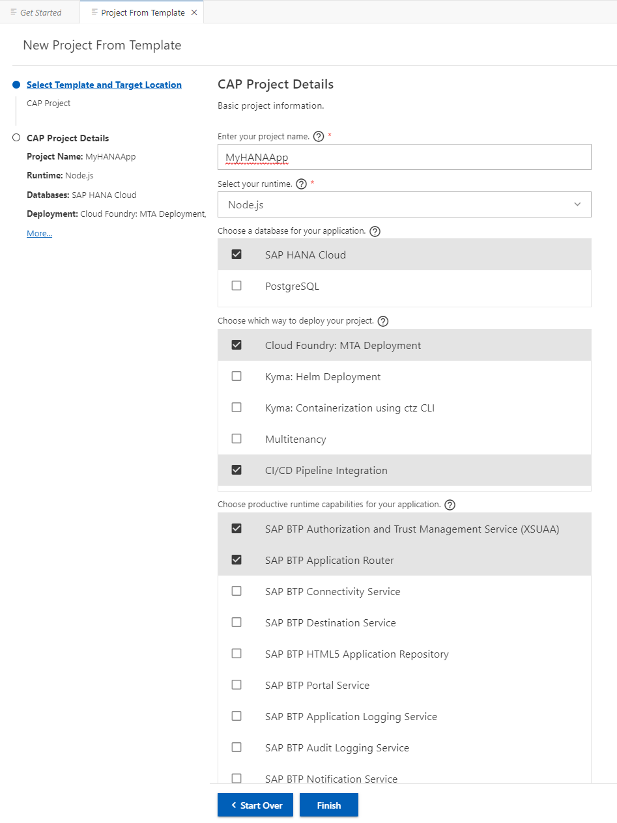Open help for productive runtime capabilities
Image resolution: width=617 pixels, height=823 pixels.
450,505
